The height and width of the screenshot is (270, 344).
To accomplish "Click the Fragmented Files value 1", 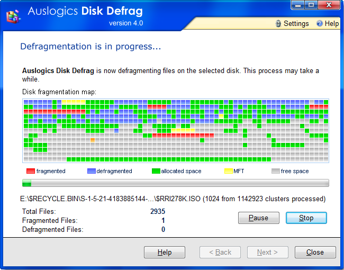I will tap(163, 220).
